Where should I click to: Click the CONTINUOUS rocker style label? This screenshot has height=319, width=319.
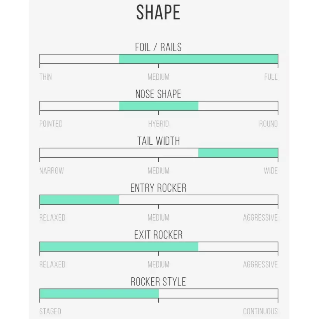pyautogui.click(x=260, y=311)
